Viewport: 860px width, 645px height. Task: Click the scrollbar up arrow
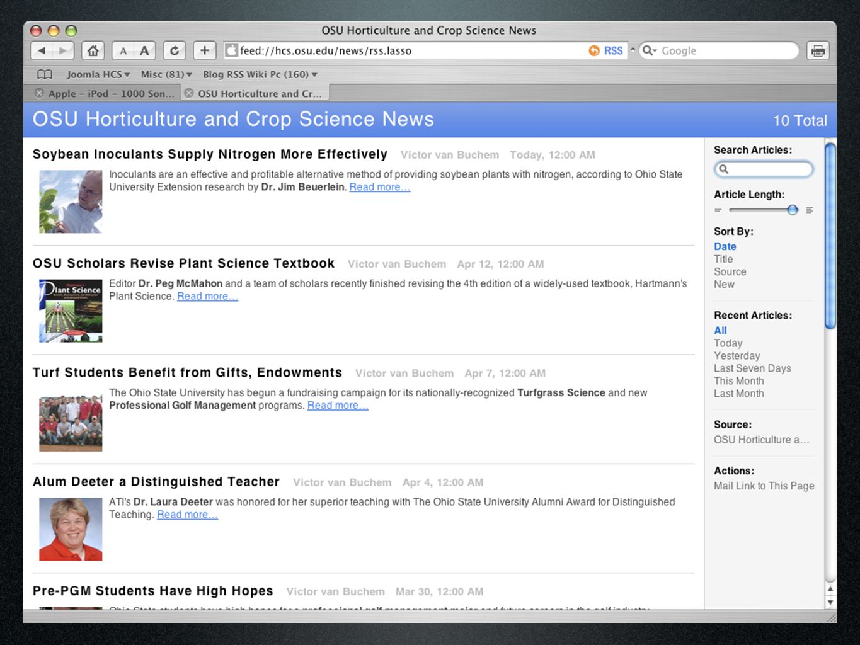830,590
